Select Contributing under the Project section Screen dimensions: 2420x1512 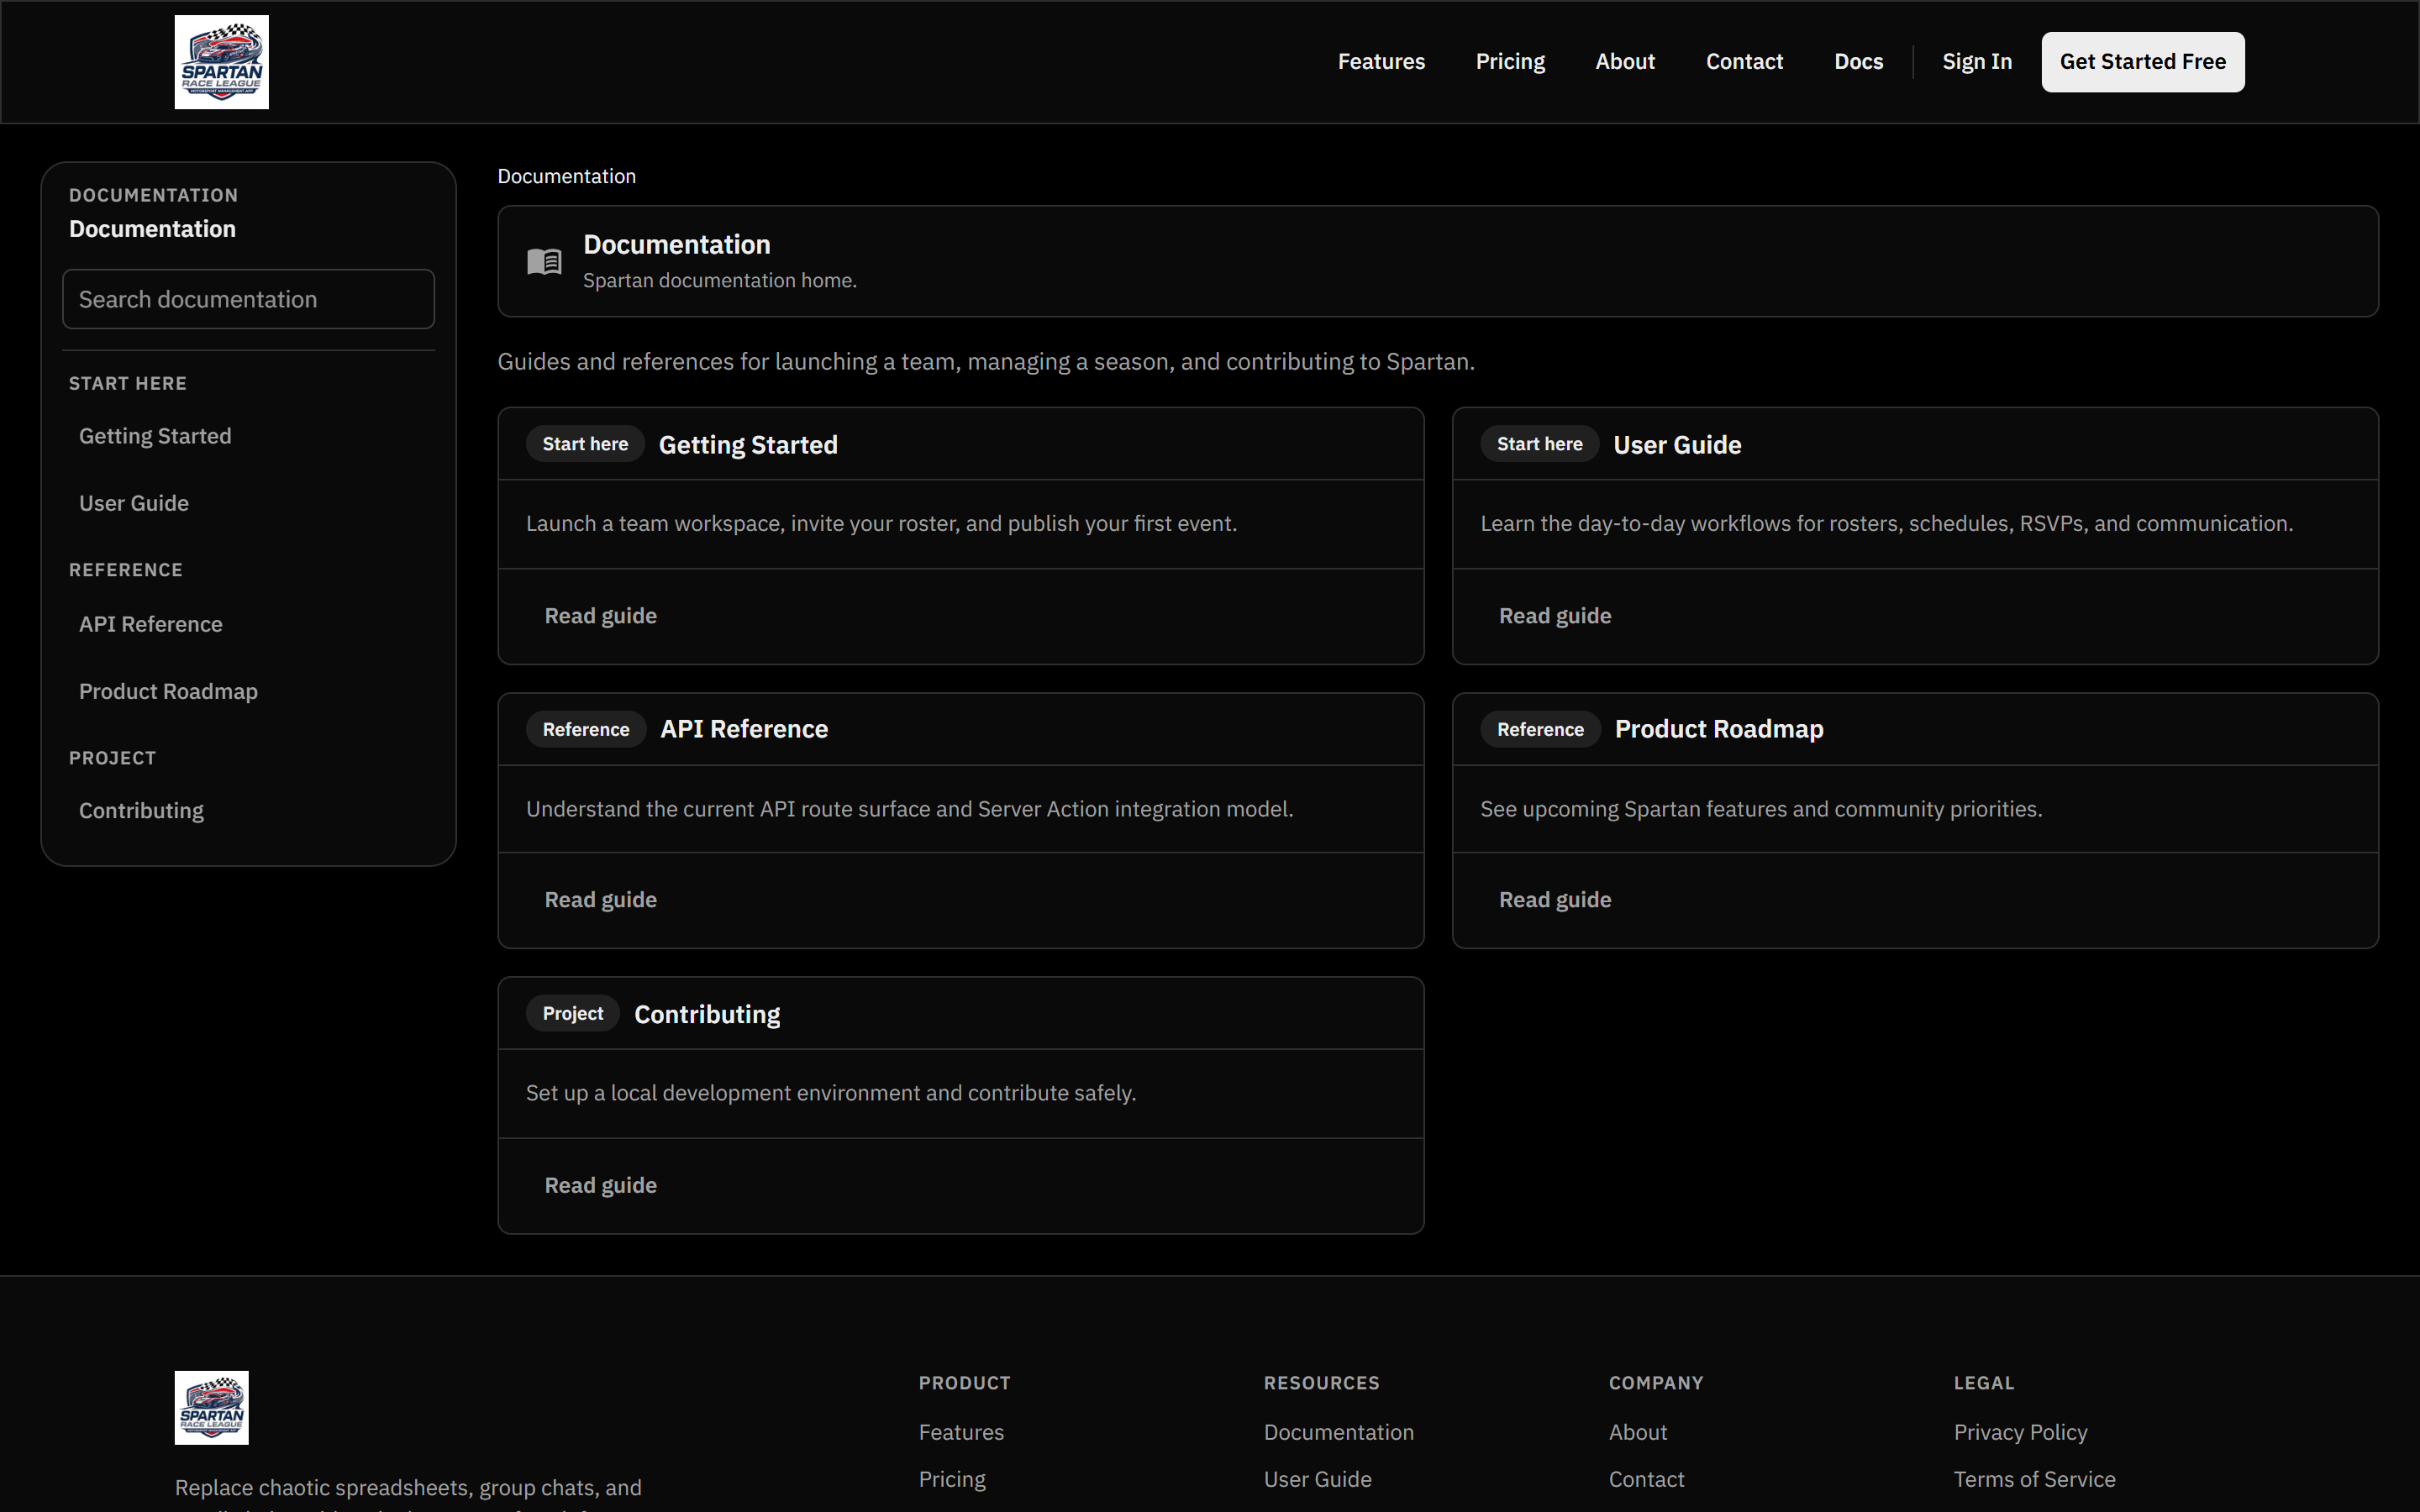tap(141, 810)
